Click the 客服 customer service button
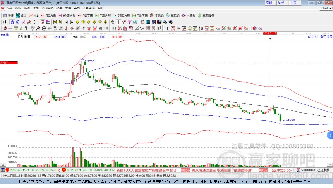 point(271,3)
